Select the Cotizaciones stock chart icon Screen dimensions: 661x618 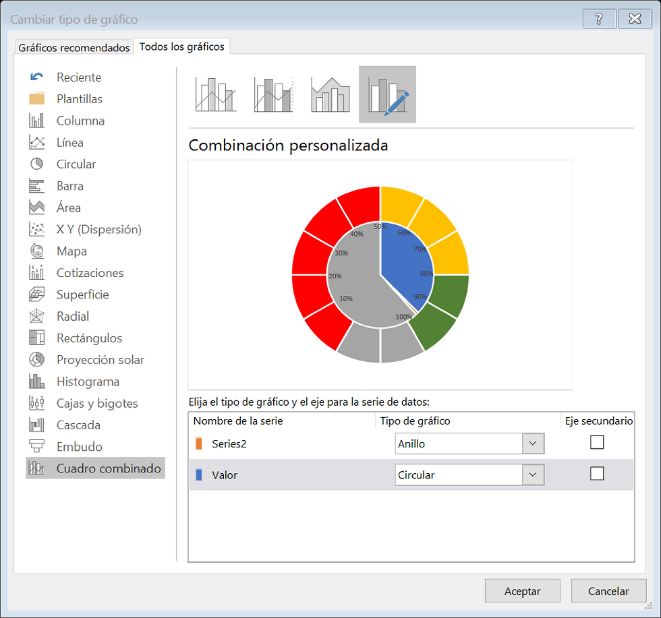36,272
